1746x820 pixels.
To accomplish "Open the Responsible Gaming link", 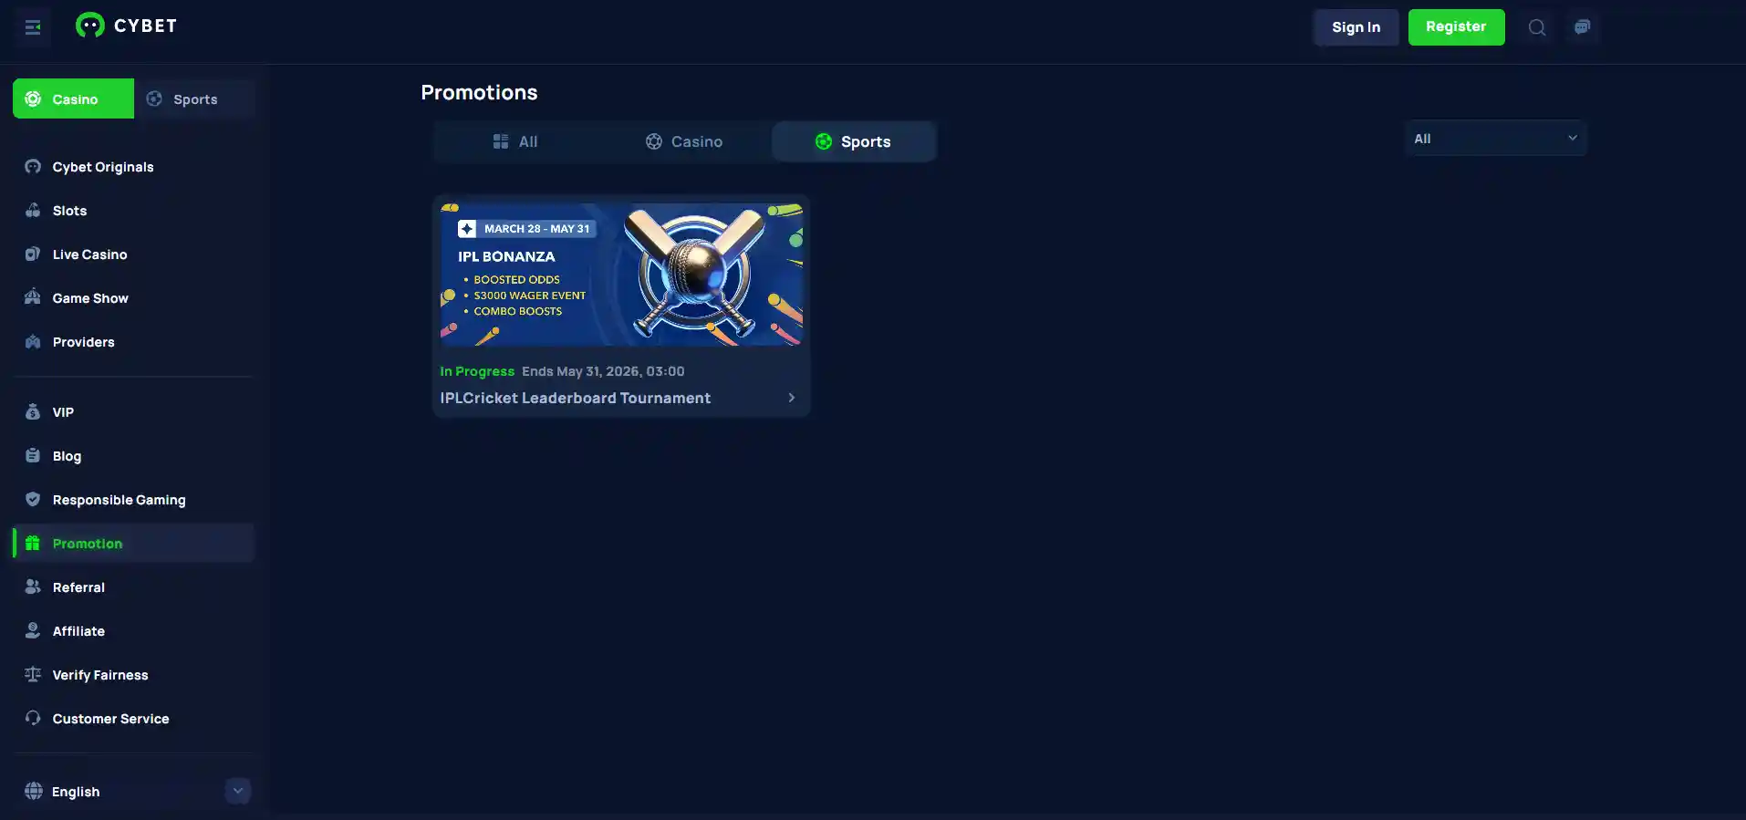I will (119, 500).
